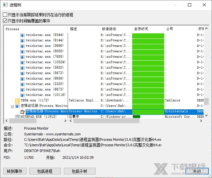The image size is (212, 178).
Task: Click the icon of twinkstar.exe (9956)
Action: 22,79
